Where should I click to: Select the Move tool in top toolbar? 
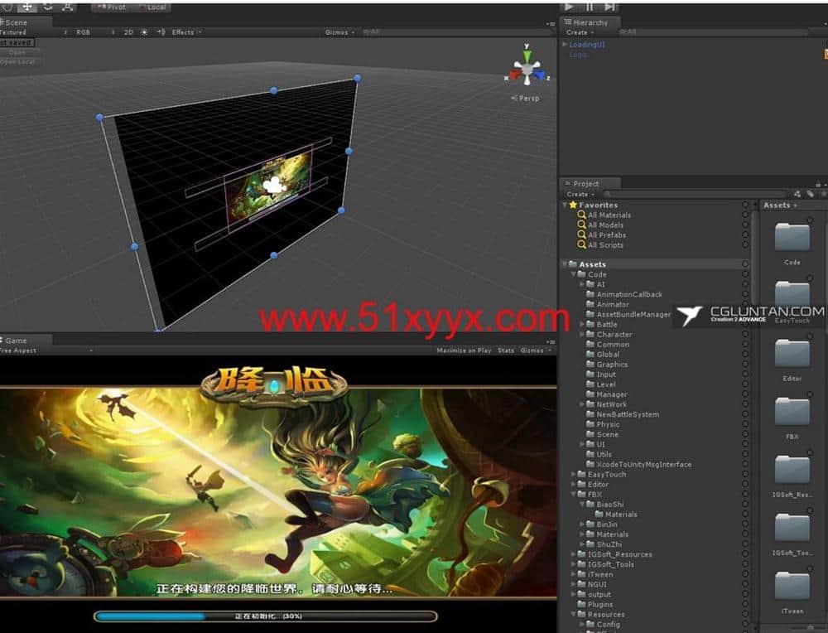27,7
